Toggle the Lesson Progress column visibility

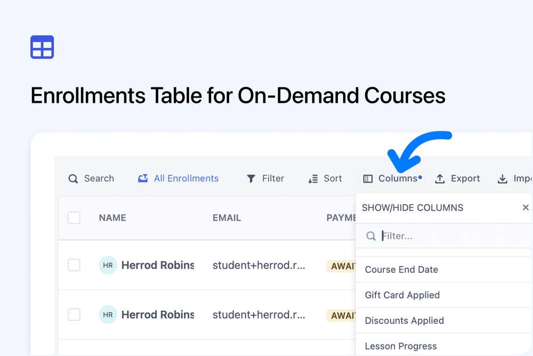(400, 346)
